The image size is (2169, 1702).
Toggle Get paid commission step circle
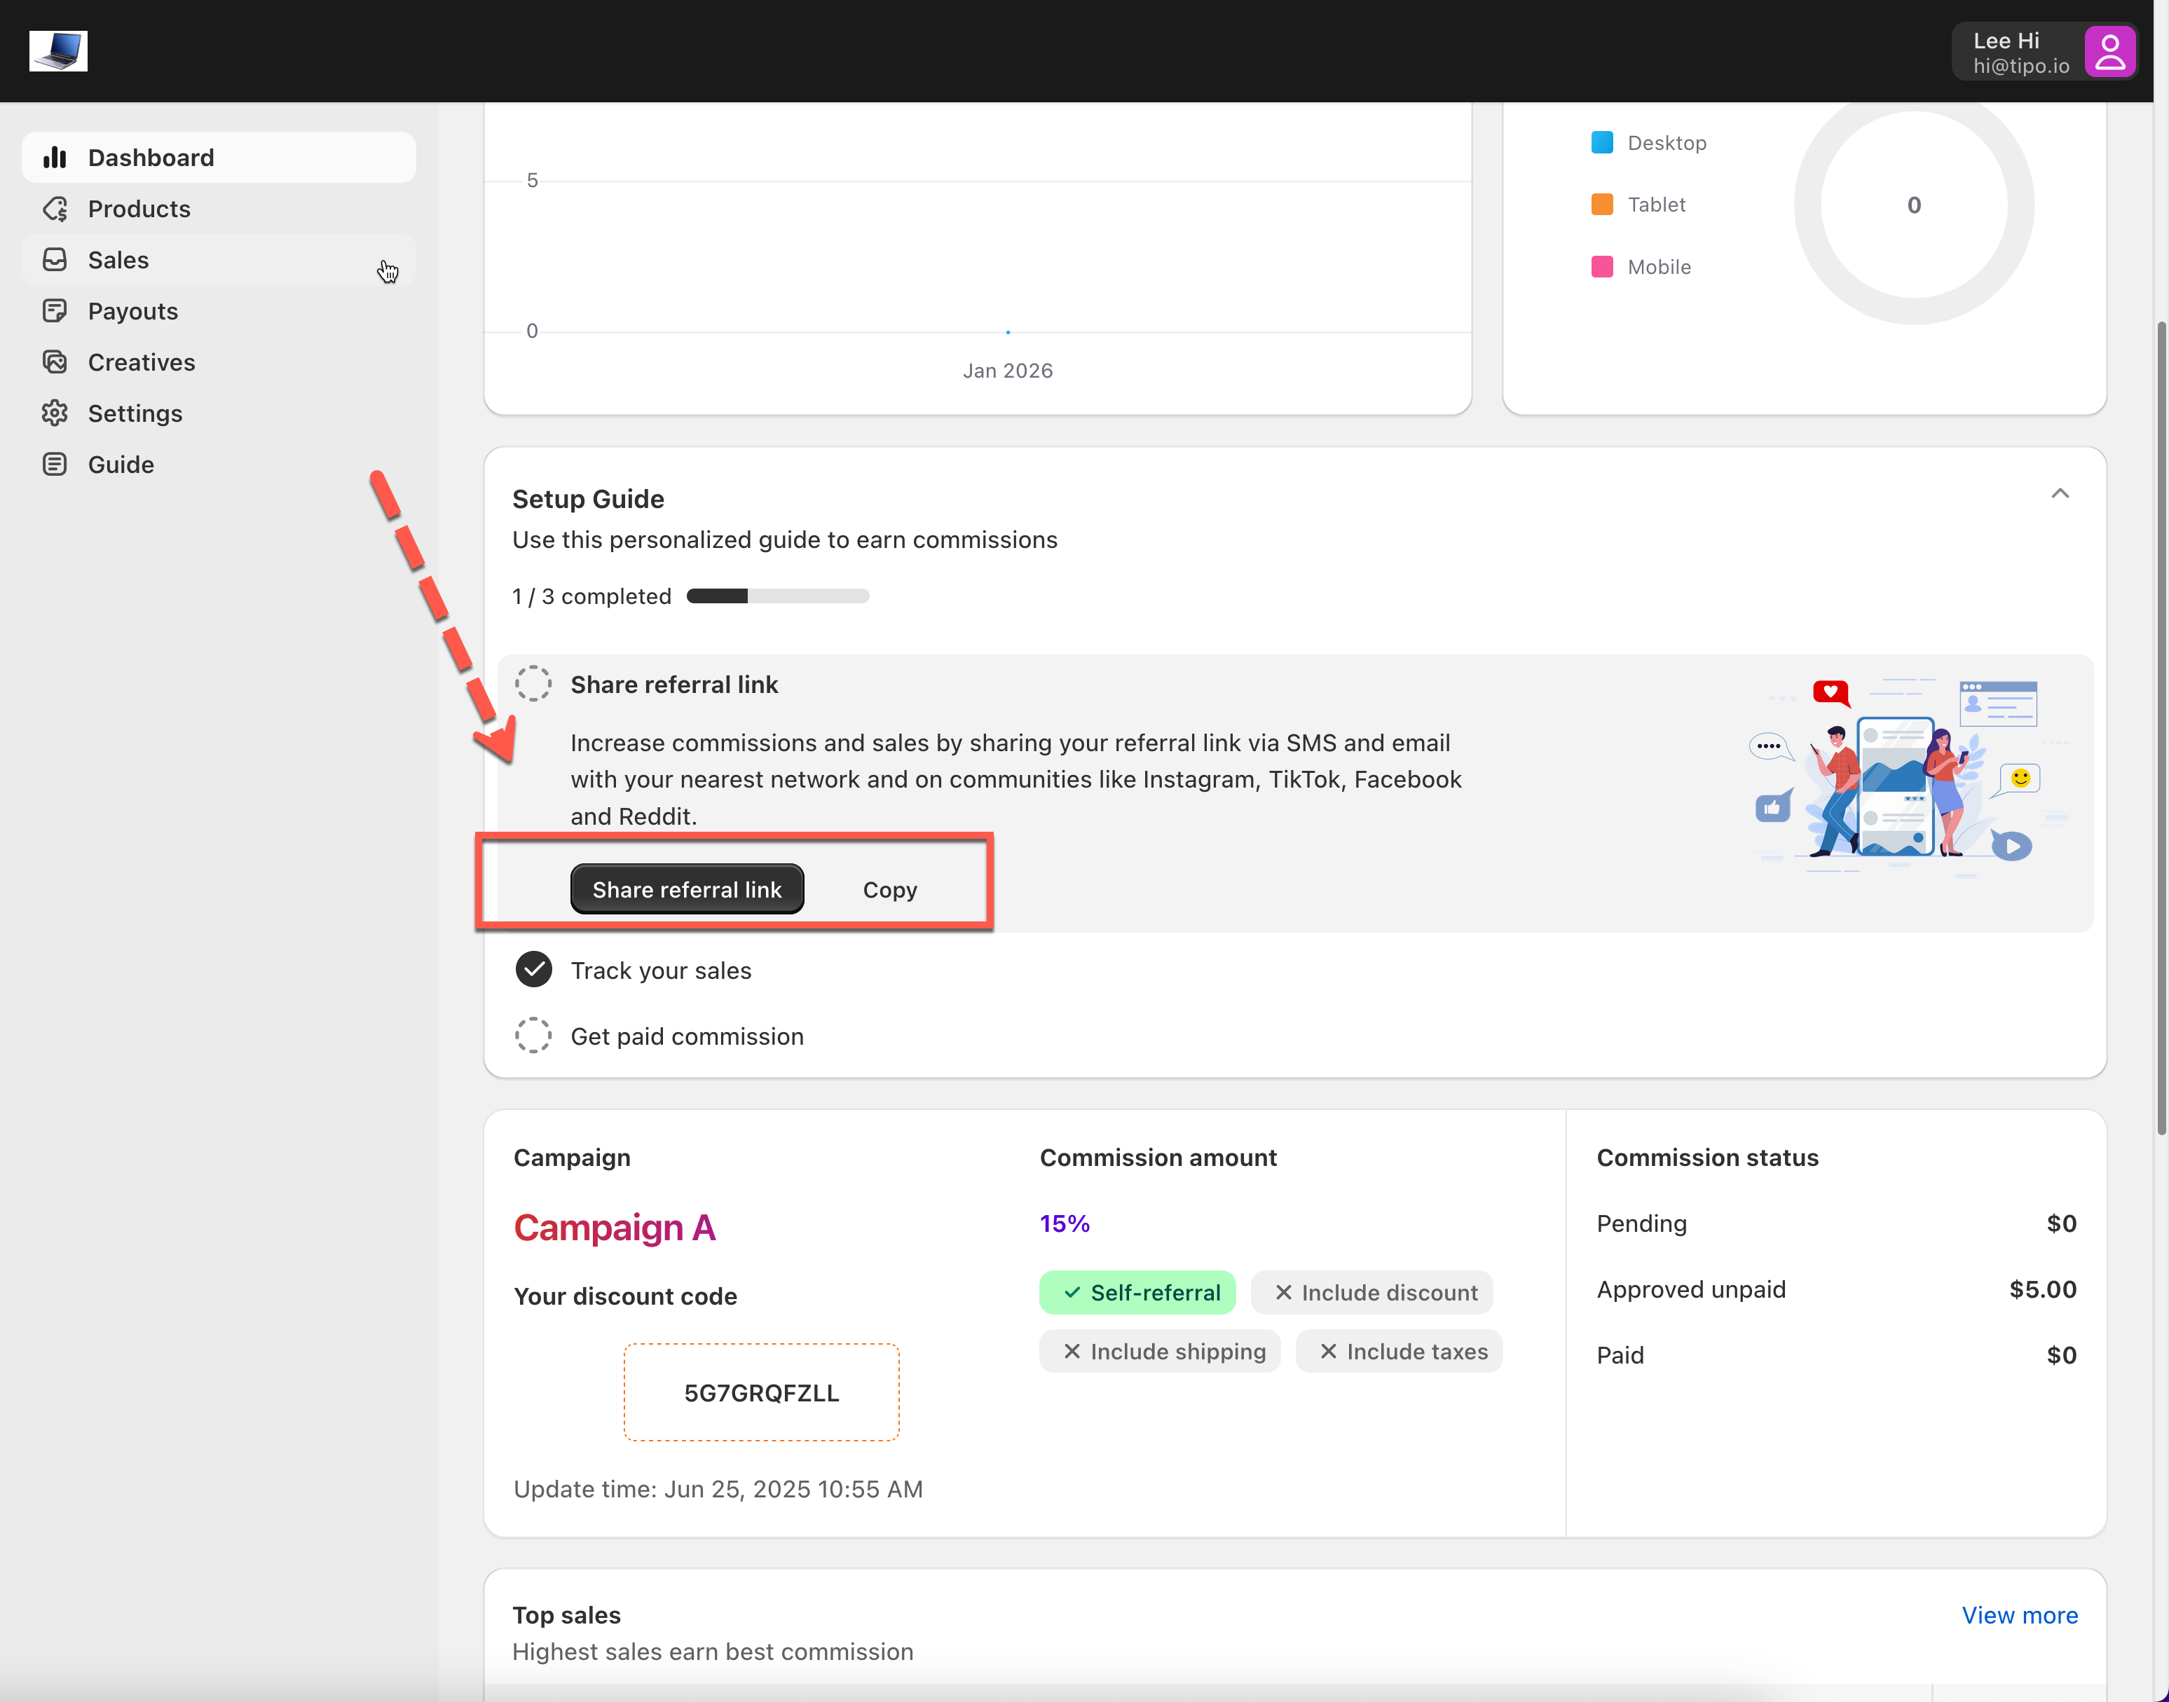click(533, 1036)
